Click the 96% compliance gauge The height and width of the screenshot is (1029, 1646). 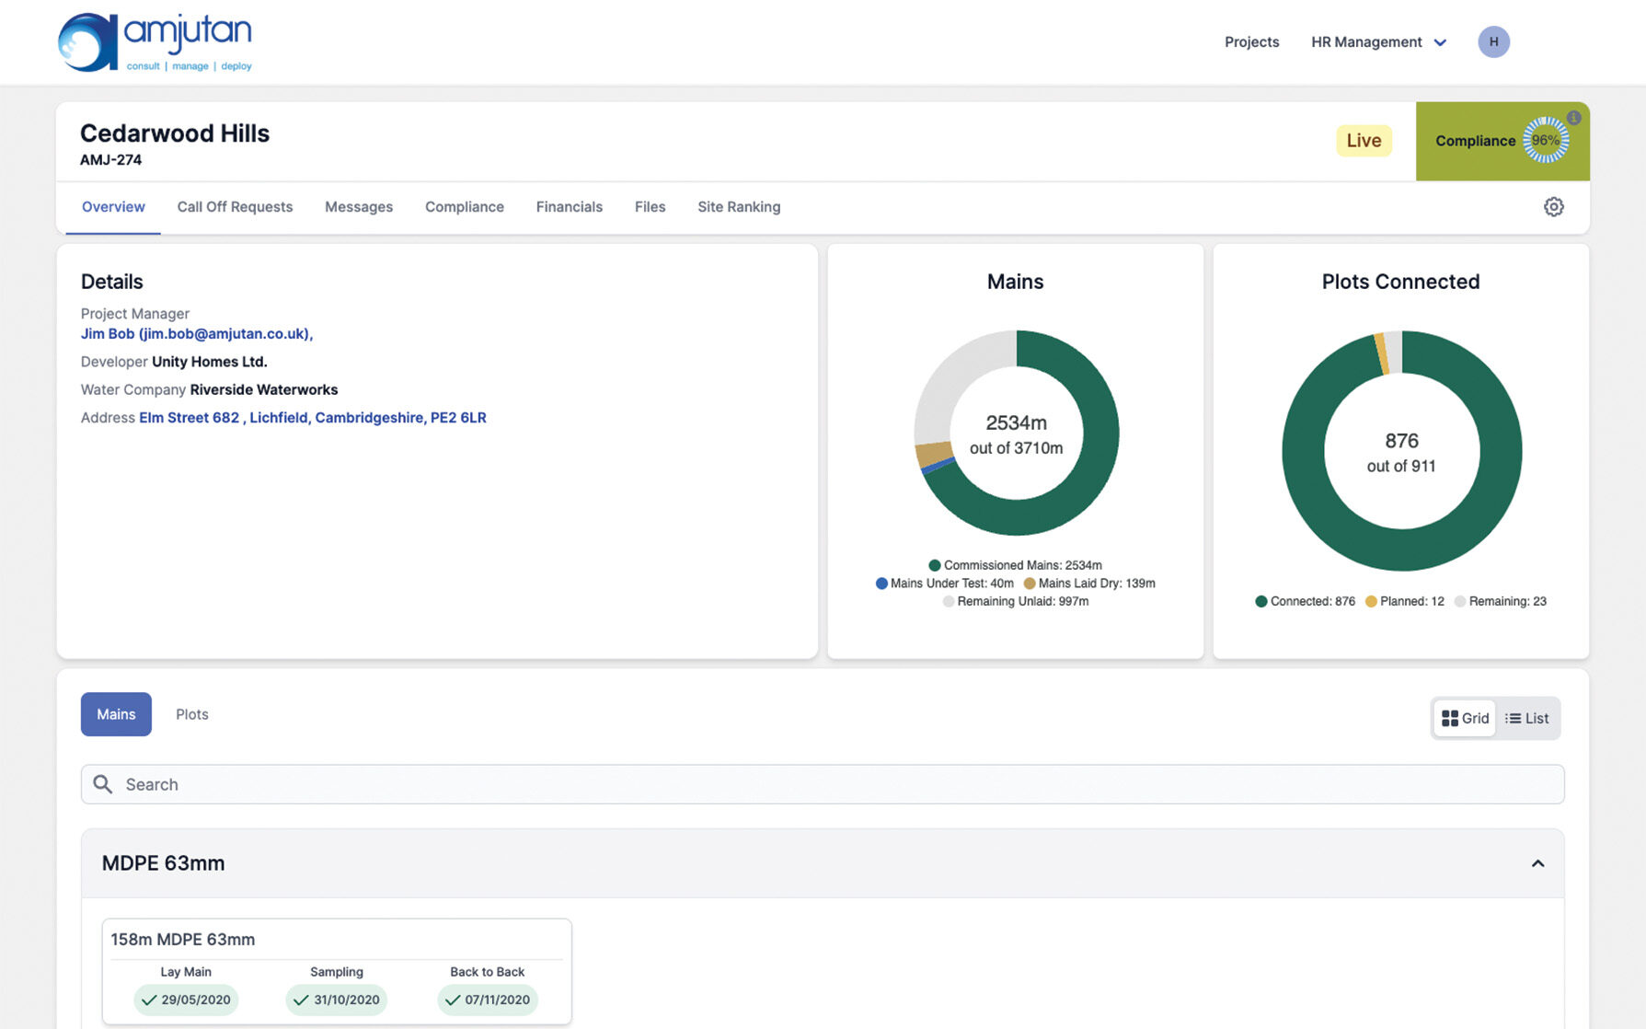coord(1545,141)
